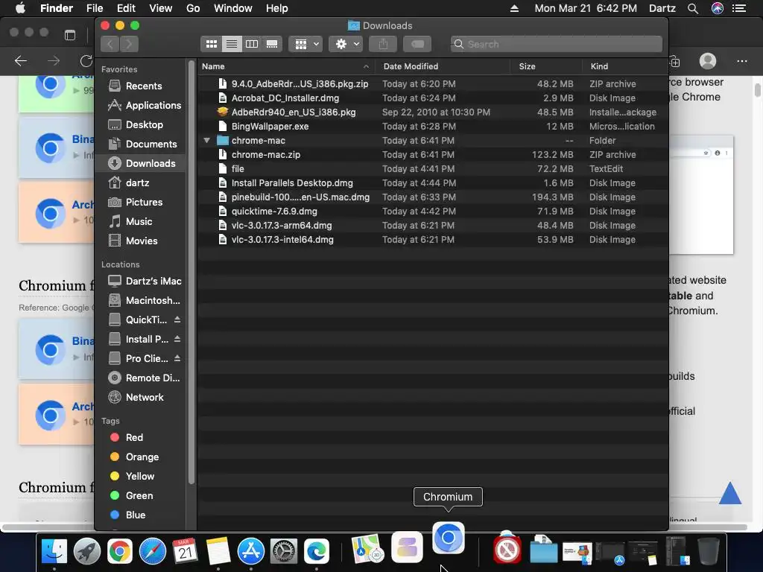Viewport: 763px width, 572px height.
Task: Select AdbeRdr940_en_US_i386.pkg file
Action: 433,112
